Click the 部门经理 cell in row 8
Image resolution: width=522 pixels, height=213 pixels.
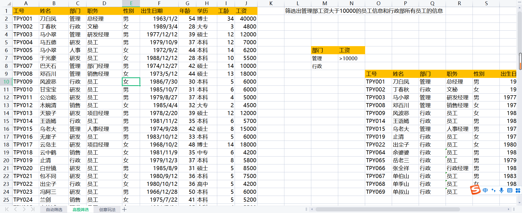tap(104, 66)
